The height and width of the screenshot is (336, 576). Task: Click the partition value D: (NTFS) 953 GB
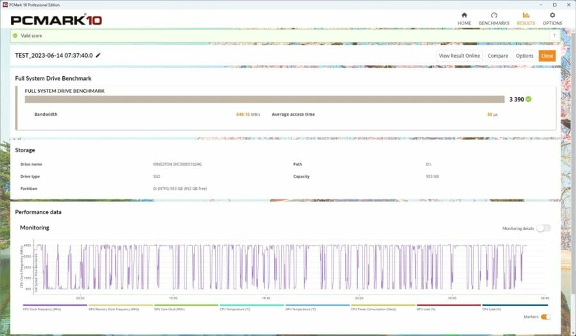click(180, 188)
